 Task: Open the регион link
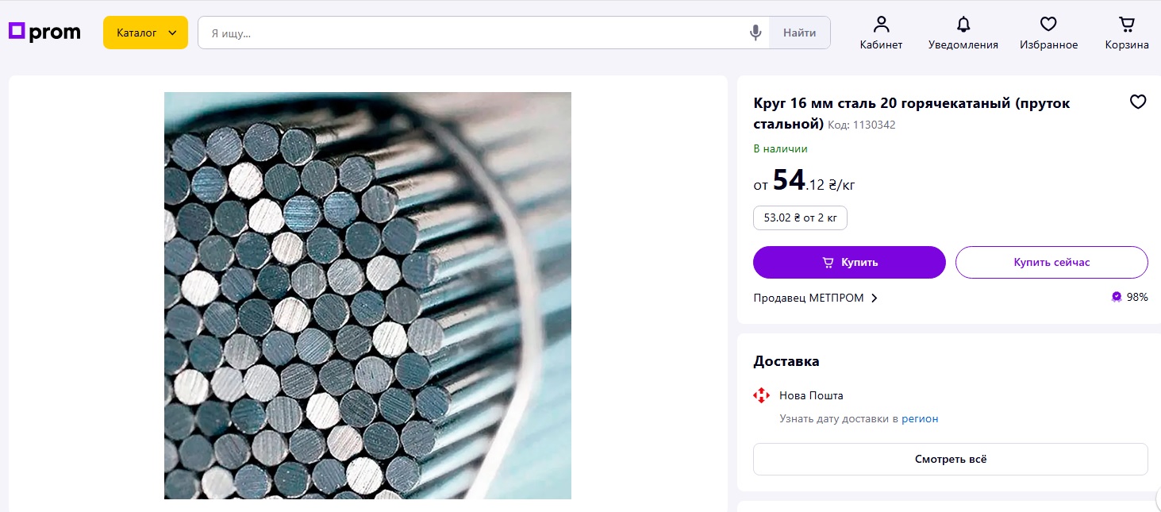pyautogui.click(x=920, y=418)
